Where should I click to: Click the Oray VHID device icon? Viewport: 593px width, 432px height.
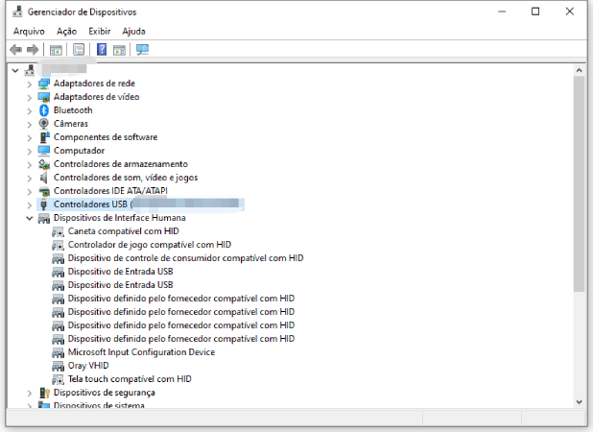coord(58,366)
